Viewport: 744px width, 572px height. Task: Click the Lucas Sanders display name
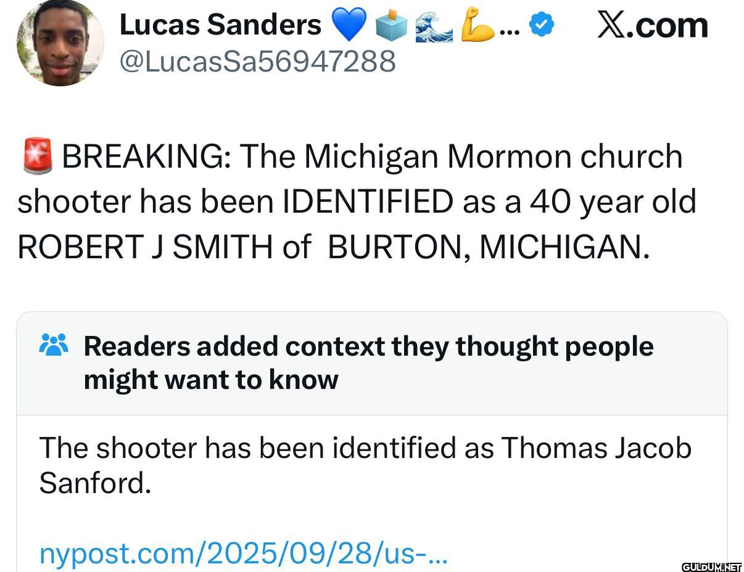point(220,25)
